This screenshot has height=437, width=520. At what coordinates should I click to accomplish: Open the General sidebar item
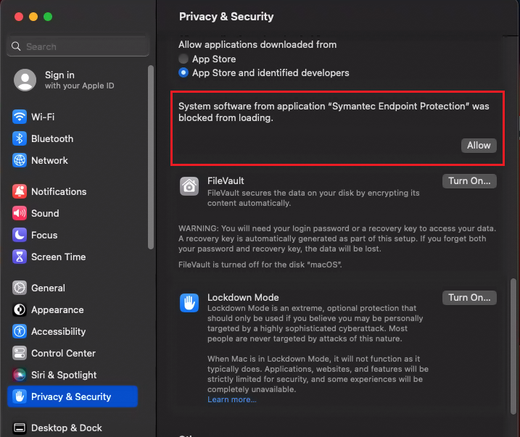(x=73, y=288)
